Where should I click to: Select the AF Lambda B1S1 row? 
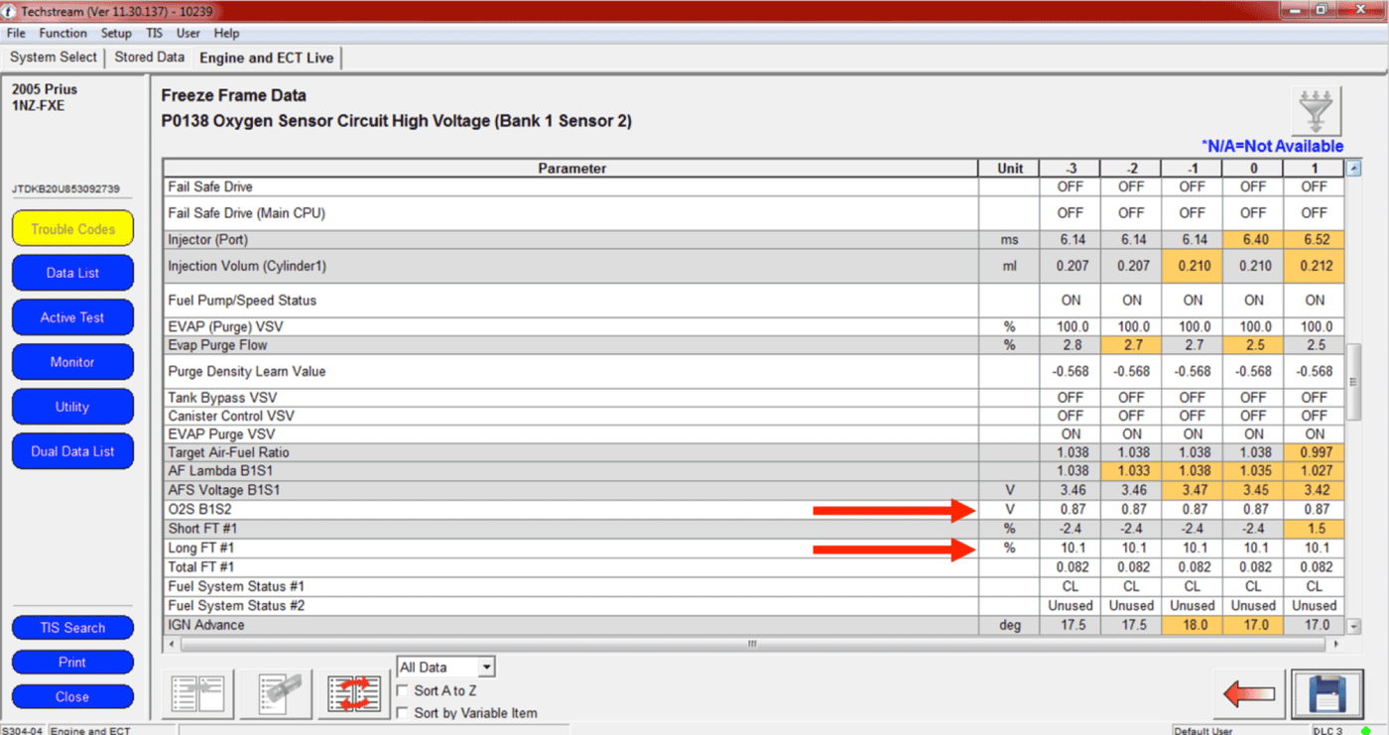coord(754,471)
